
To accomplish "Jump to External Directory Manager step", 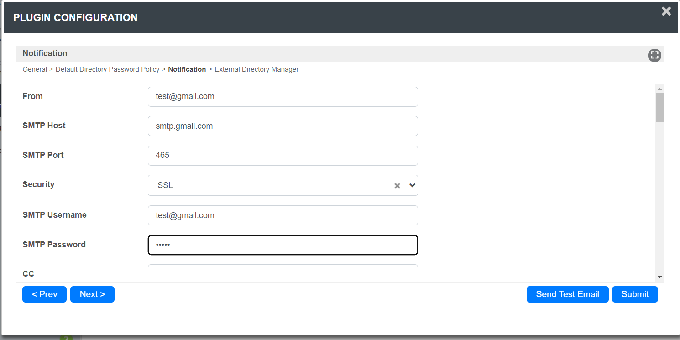I will pos(256,69).
